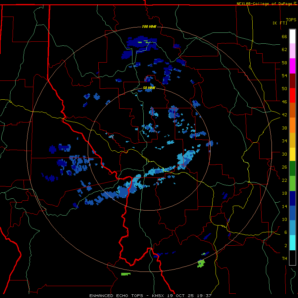Screen dimensions: 298x298
Task: Click the 100 NMI range ring label
Action: (149, 26)
